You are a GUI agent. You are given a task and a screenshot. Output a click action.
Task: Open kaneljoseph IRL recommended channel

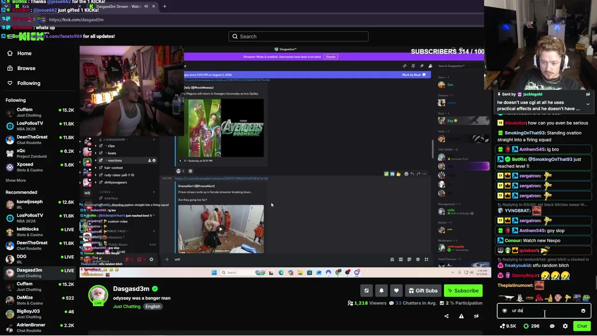click(40, 204)
